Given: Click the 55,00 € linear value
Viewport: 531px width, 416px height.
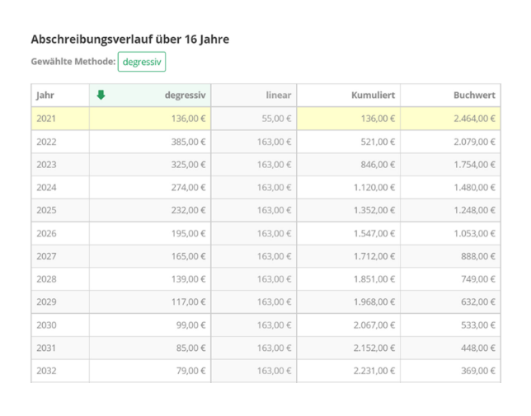Looking at the screenshot, I should (275, 119).
